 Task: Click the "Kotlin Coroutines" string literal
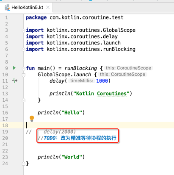pyautogui.click(x=101, y=94)
